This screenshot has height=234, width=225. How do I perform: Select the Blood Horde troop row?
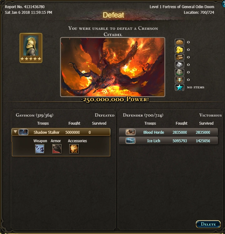click(x=168, y=132)
